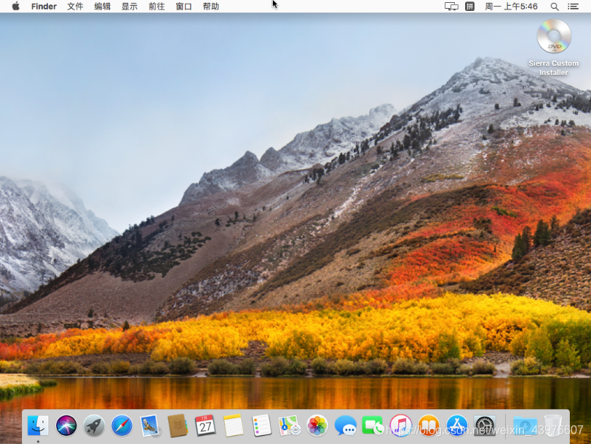Open the 显示 menu
This screenshot has width=591, height=444.
click(130, 7)
